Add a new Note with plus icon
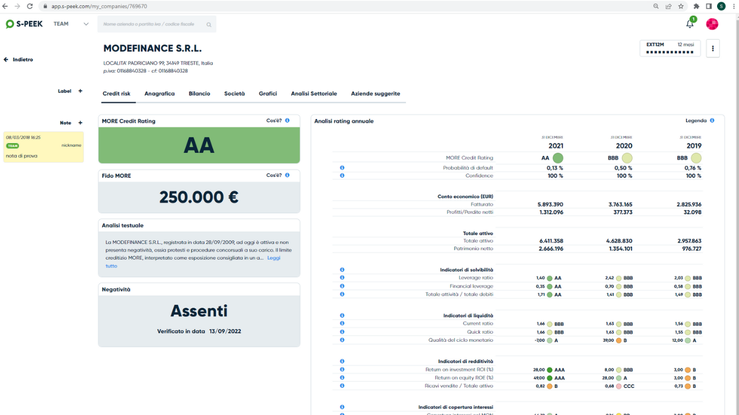739x415 pixels. (x=80, y=123)
